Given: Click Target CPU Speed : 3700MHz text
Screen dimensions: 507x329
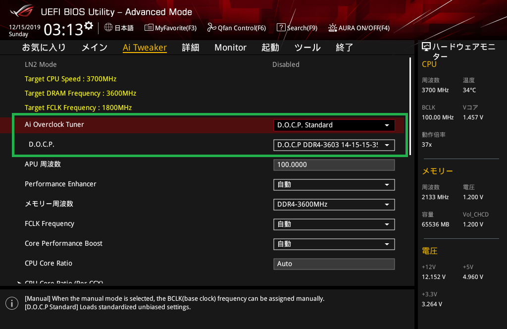Looking at the screenshot, I should coord(70,79).
